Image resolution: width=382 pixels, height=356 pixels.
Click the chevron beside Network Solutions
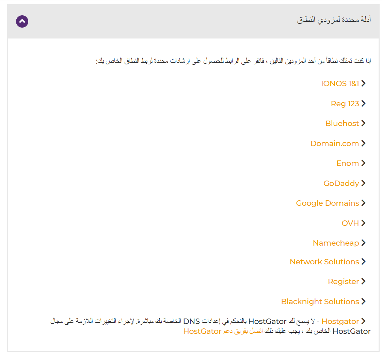(x=364, y=261)
